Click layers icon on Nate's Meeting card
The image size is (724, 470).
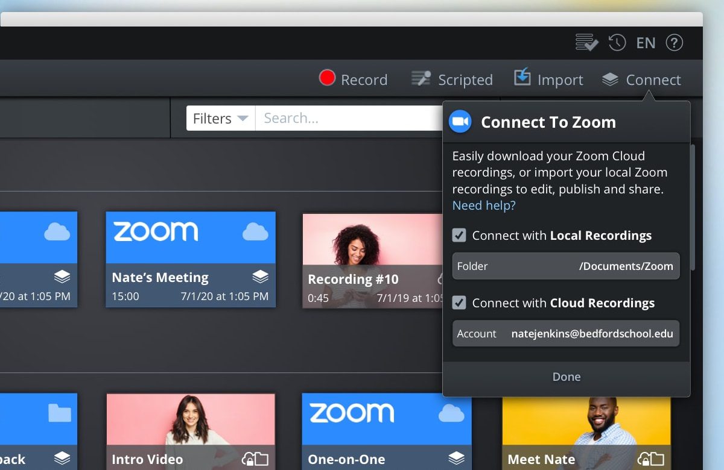click(x=260, y=277)
